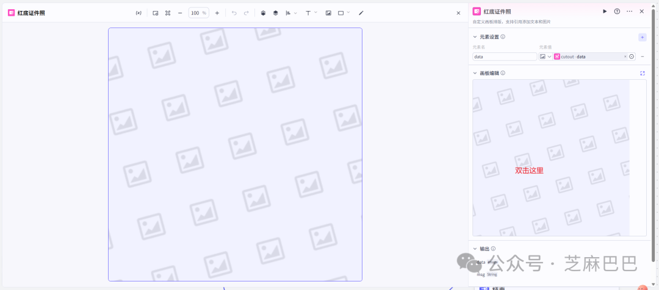Open help with the question mark icon
659x290 pixels.
pos(617,12)
